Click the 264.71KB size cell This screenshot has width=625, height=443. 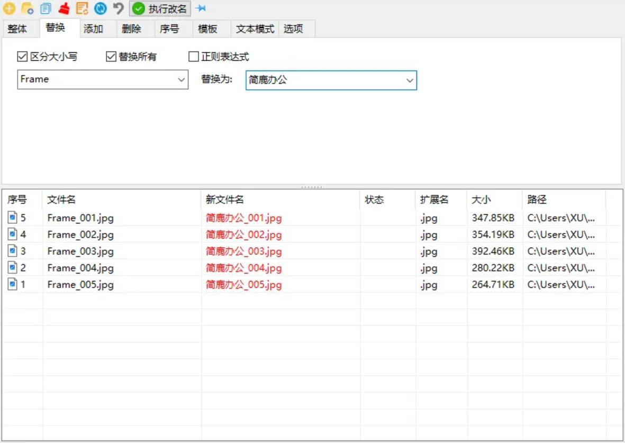493,285
